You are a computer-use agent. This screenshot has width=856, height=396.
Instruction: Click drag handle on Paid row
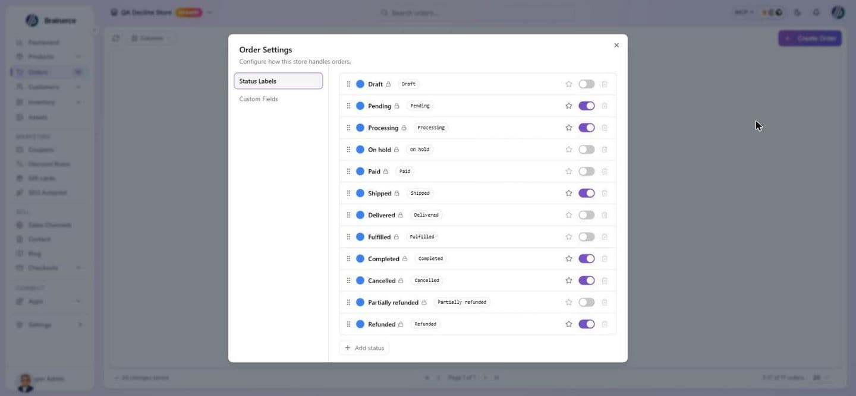point(348,172)
